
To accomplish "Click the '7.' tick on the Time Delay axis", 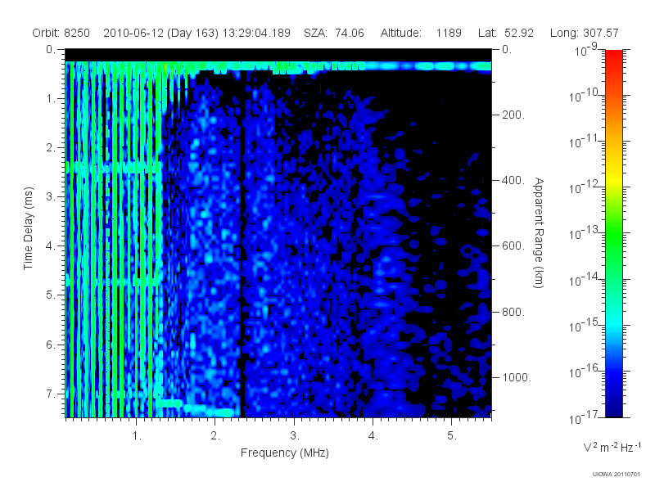I will [x=51, y=394].
